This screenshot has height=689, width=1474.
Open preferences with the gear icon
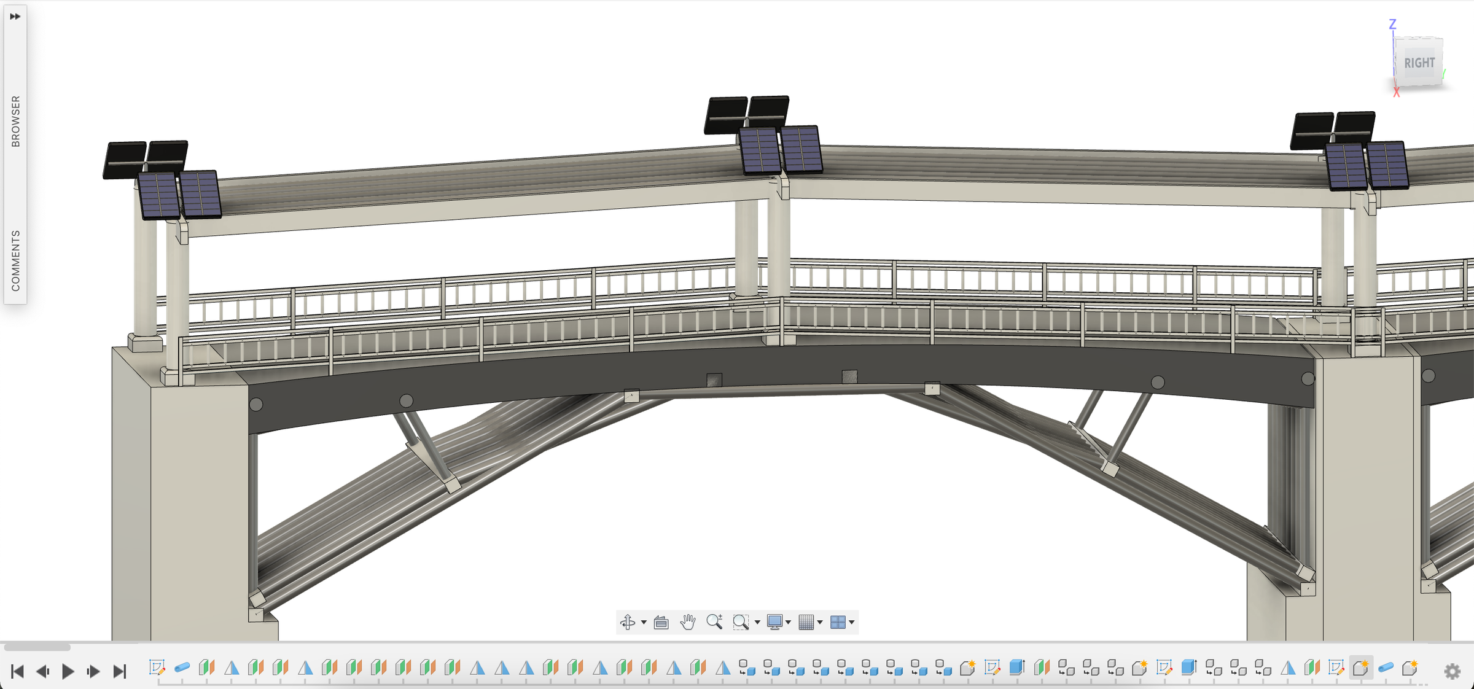tap(1453, 671)
